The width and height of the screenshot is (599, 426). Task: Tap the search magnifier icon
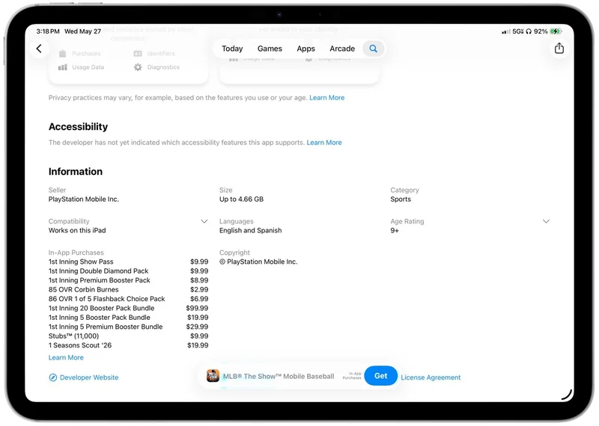click(x=373, y=49)
